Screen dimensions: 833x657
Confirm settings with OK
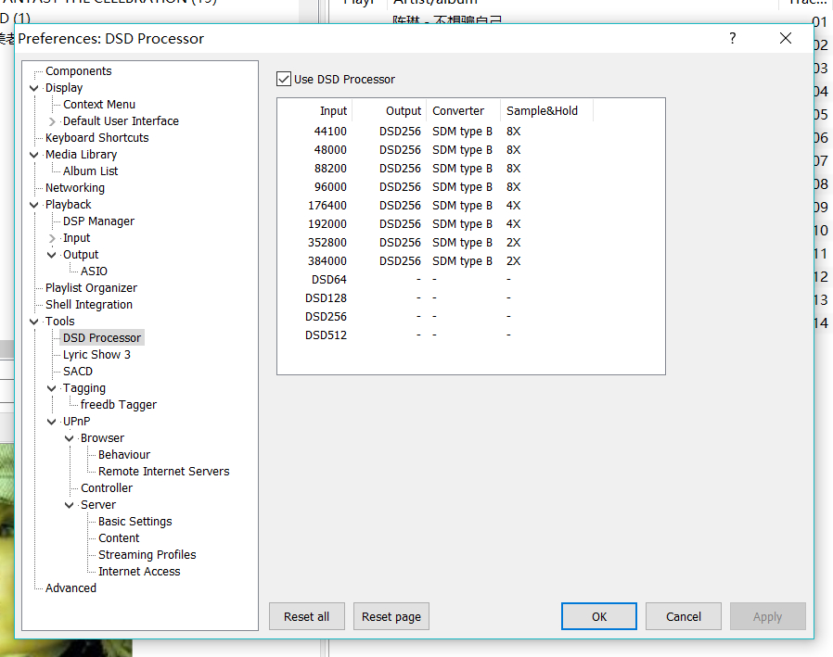pos(598,616)
